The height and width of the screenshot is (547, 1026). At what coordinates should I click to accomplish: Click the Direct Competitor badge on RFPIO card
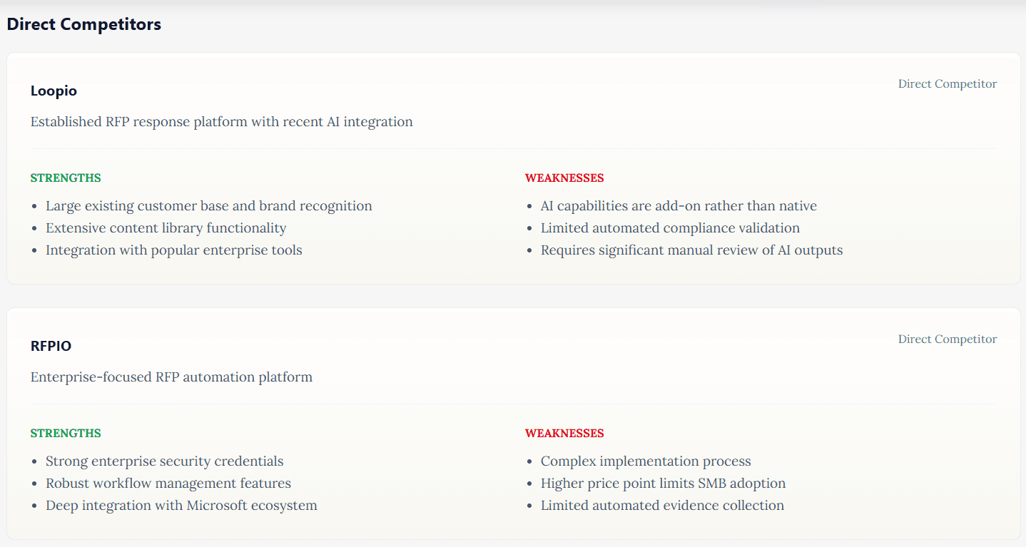pyautogui.click(x=947, y=339)
